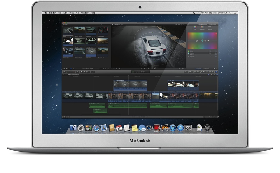Select the Phantom Ahead clip in timeline
The height and width of the screenshot is (173, 280).
coord(130,85)
